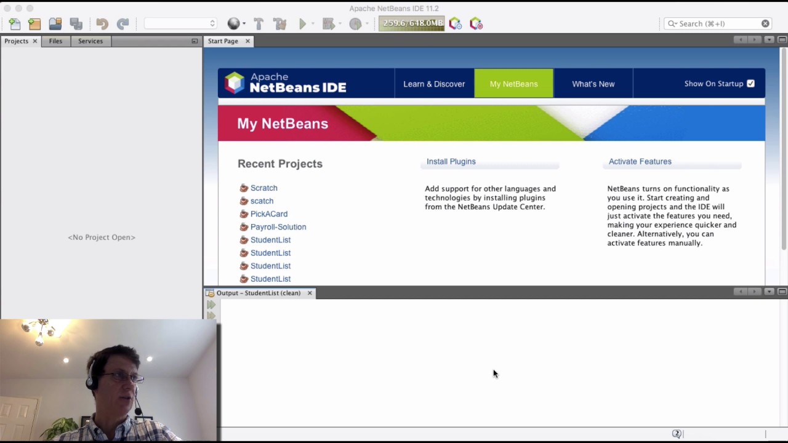
Task: Show the editor opened documents list dropdown
Action: [x=769, y=40]
